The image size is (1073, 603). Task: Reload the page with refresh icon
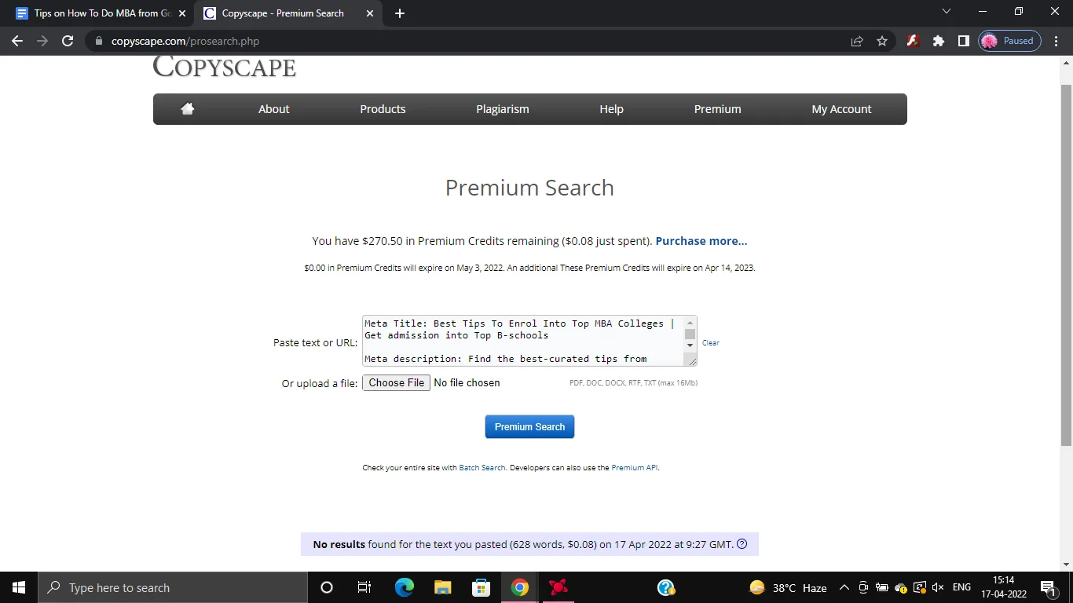point(68,41)
